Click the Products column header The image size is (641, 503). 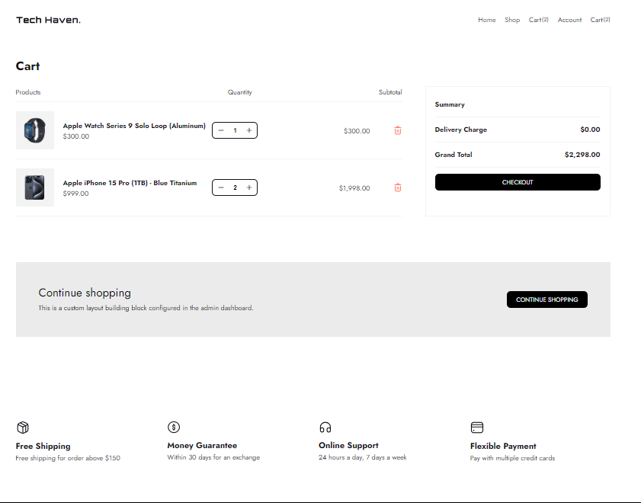tap(27, 92)
